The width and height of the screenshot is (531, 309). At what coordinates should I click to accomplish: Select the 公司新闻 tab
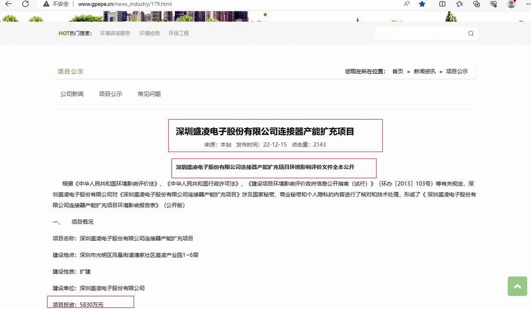[x=72, y=94]
